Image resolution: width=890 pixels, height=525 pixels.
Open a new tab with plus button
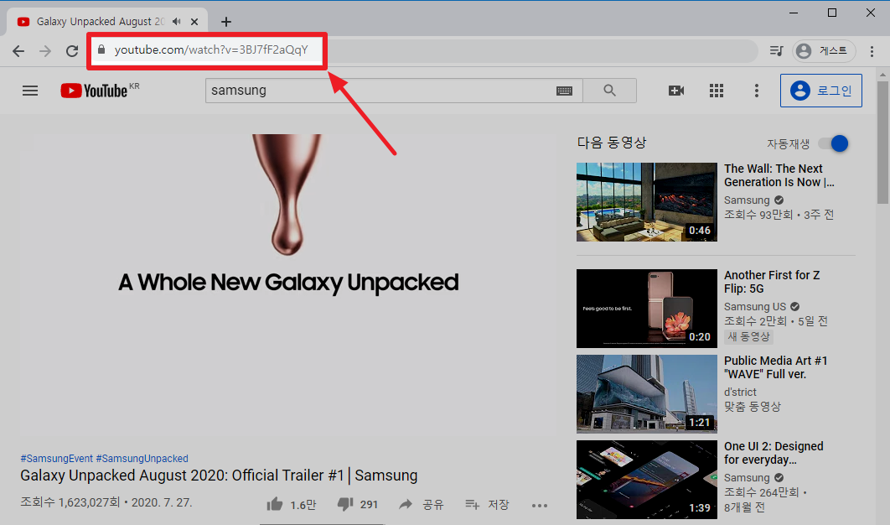(226, 22)
